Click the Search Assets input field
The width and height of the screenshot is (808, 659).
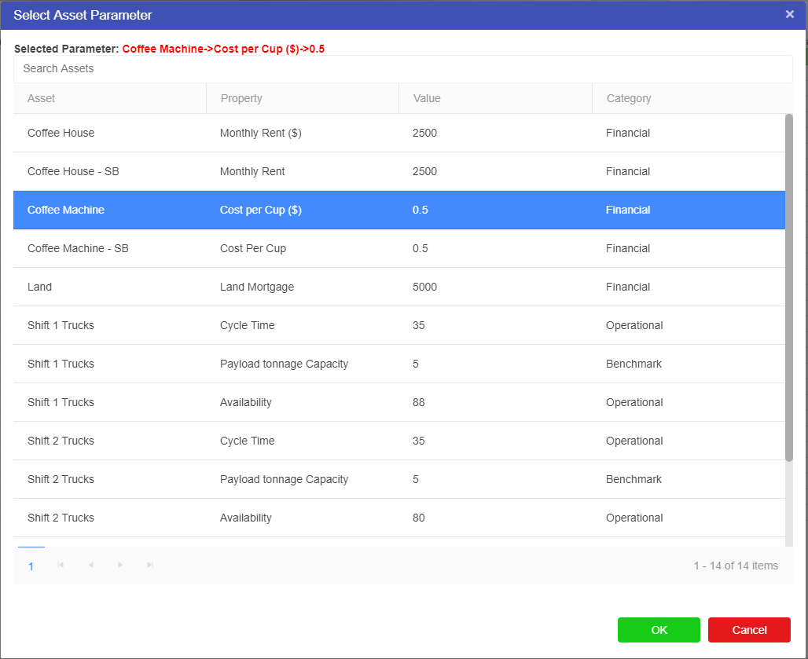tap(402, 69)
